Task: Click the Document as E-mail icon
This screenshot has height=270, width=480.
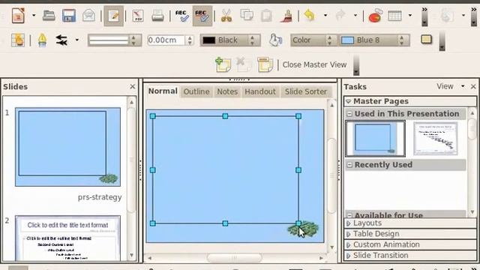Action: point(88,15)
